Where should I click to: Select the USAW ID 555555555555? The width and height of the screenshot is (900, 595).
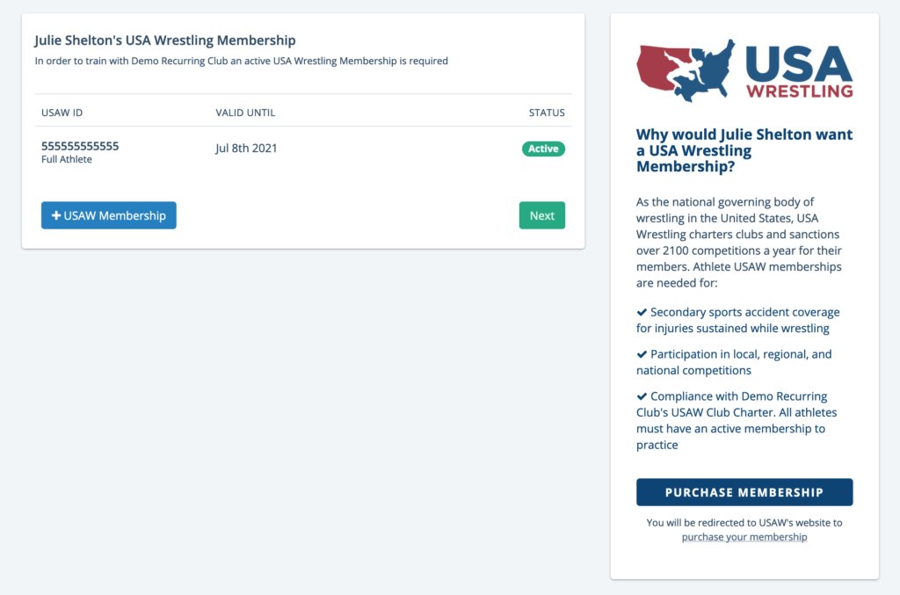[x=80, y=146]
